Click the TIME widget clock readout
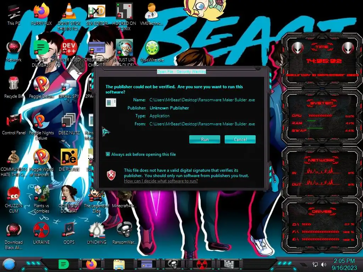 324,61
